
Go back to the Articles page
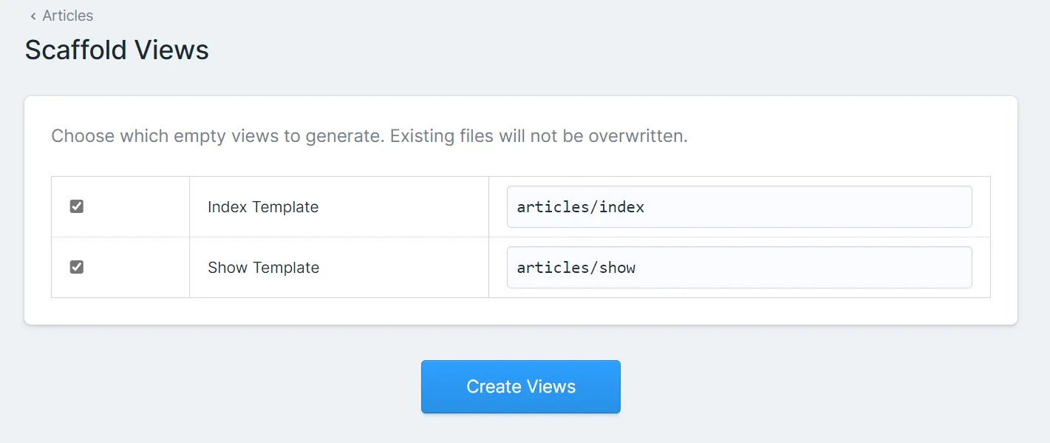click(67, 16)
